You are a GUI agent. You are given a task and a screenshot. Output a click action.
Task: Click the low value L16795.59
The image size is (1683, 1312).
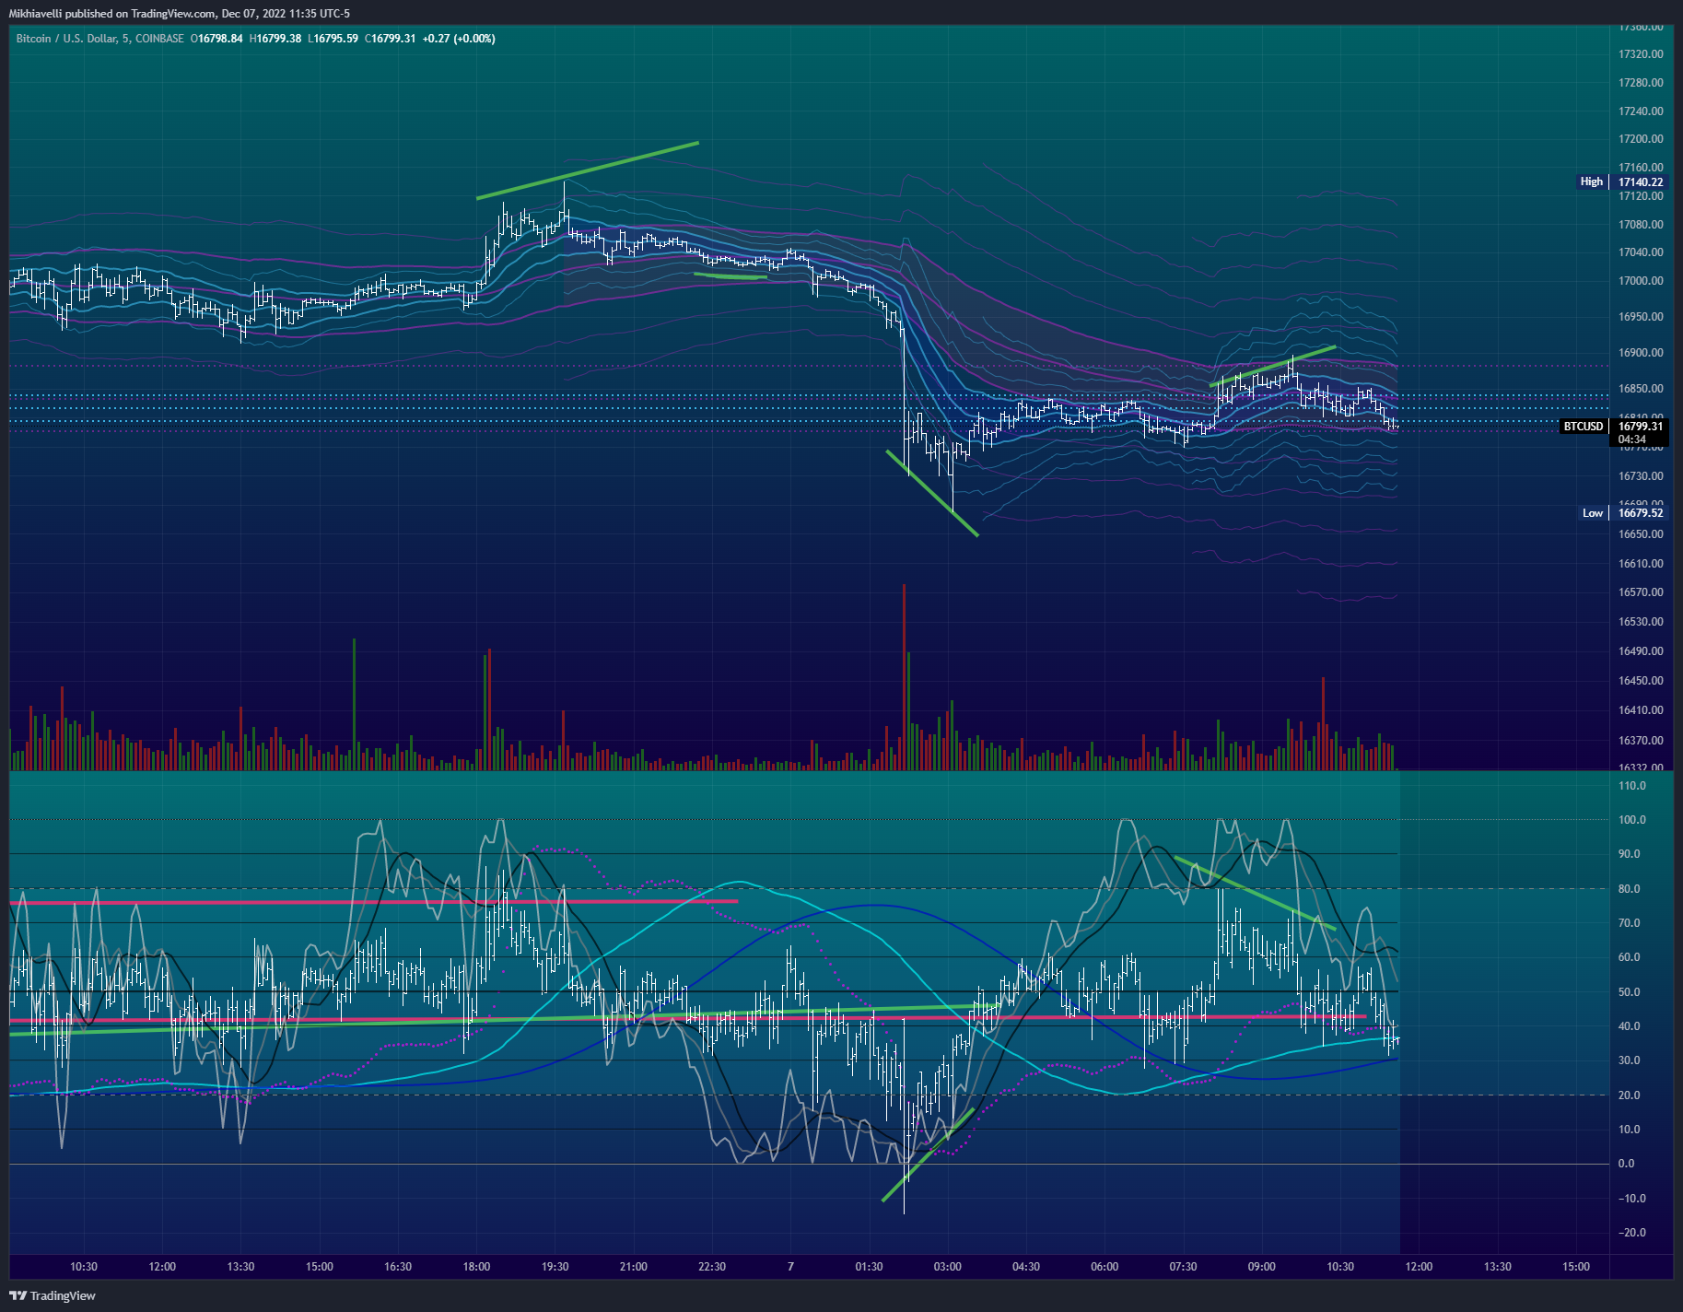[333, 39]
